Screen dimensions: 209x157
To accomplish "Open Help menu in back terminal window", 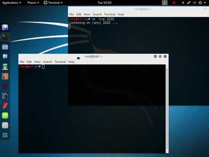I will [121, 14].
